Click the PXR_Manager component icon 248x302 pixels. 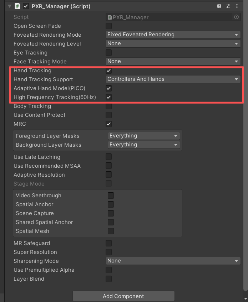click(x=17, y=6)
